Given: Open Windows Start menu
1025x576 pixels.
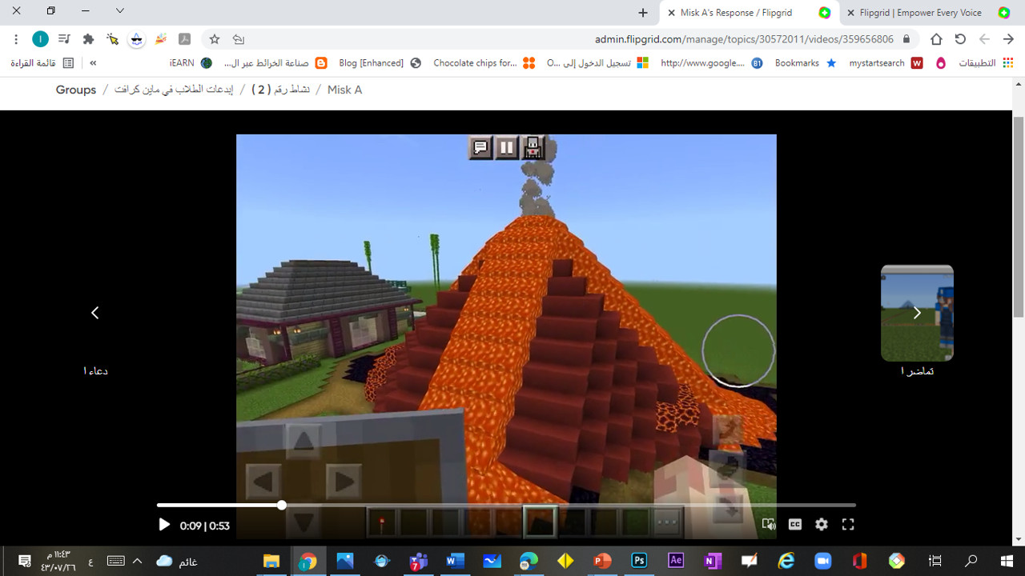Looking at the screenshot, I should (1007, 561).
